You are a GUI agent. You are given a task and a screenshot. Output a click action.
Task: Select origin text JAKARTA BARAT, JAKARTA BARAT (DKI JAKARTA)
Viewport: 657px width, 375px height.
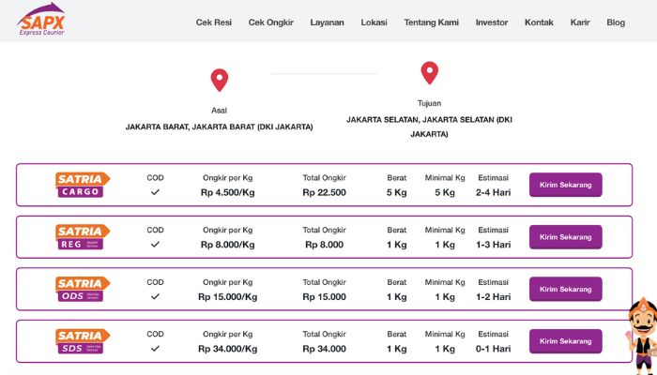(x=219, y=127)
